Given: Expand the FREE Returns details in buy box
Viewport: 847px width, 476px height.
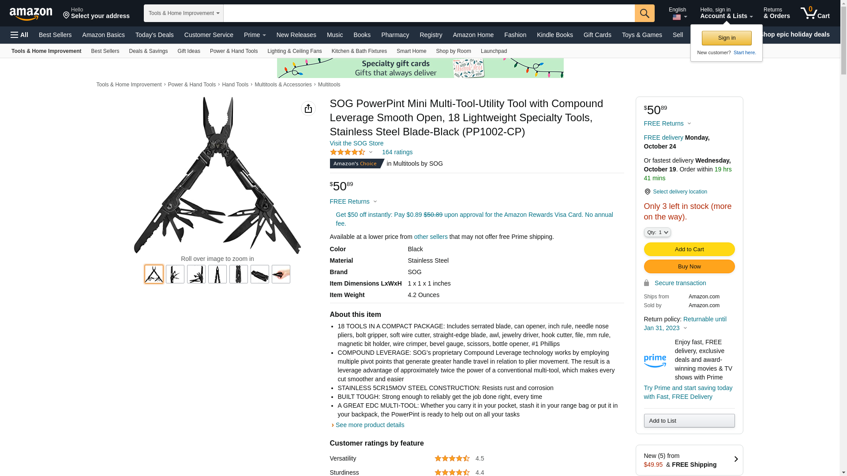Looking at the screenshot, I should click(x=667, y=123).
